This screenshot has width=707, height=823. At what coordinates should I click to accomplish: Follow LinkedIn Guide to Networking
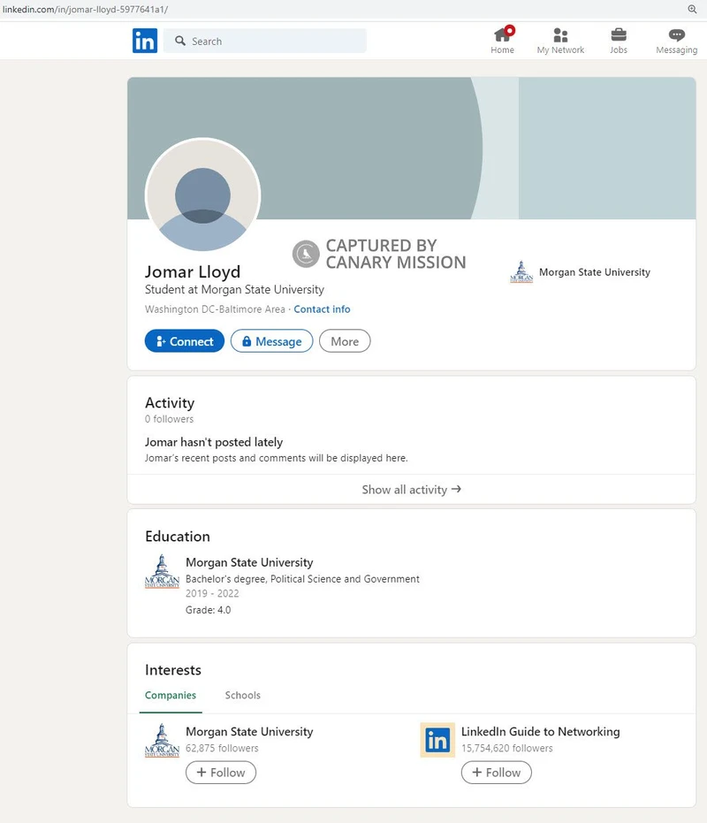click(x=497, y=773)
